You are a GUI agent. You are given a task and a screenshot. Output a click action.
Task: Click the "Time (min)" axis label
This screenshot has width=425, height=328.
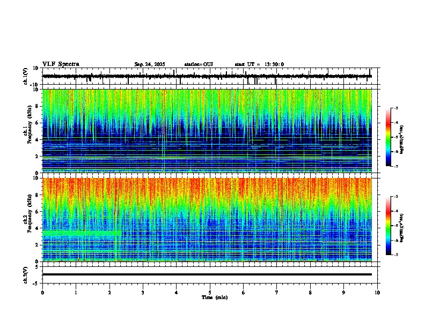tap(215, 297)
